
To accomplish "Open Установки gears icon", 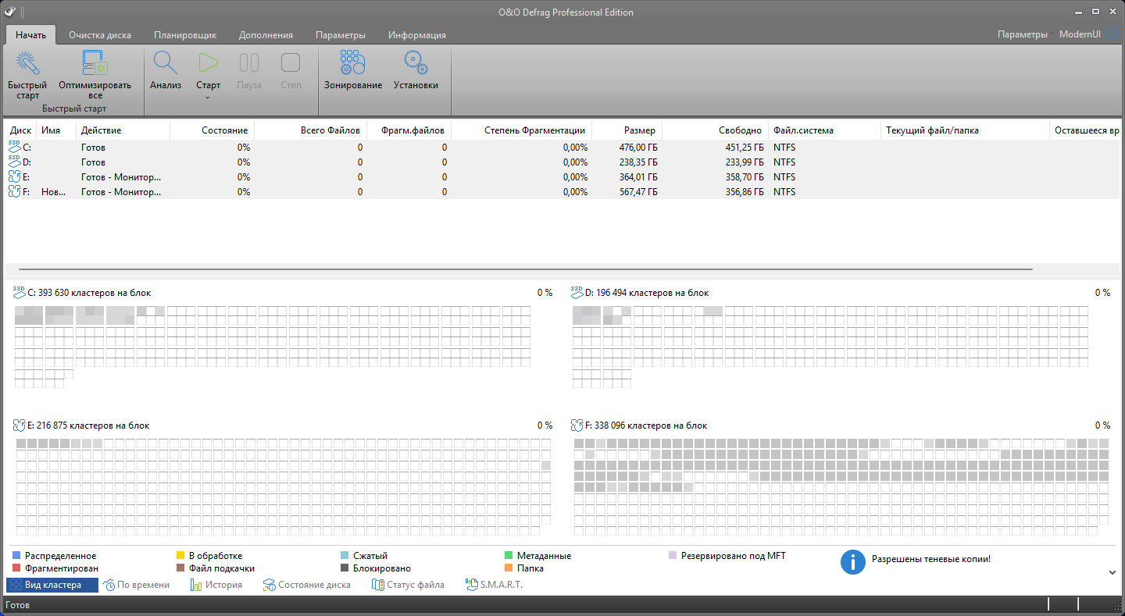I will [x=416, y=64].
